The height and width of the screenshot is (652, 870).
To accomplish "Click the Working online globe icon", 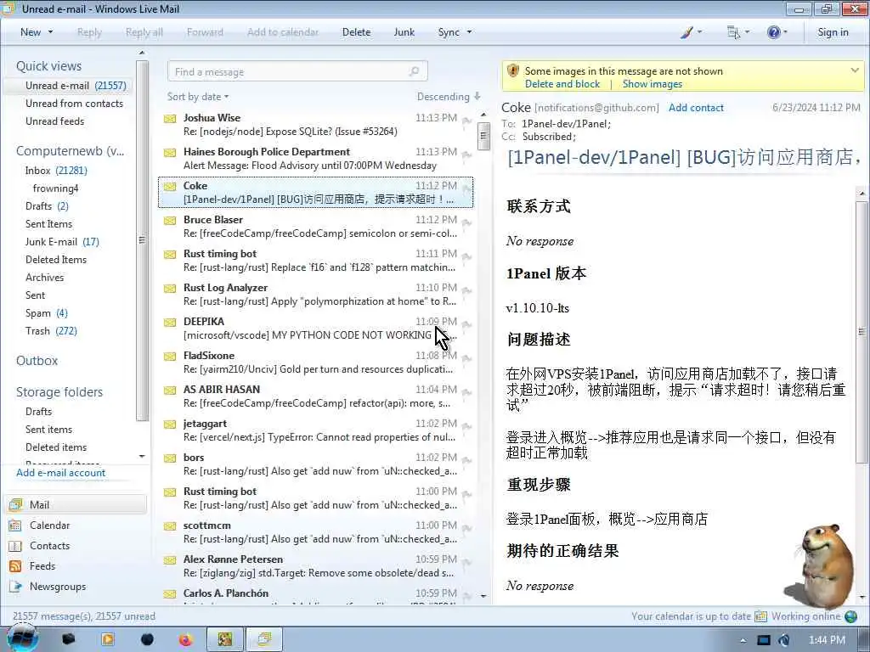I will click(x=850, y=616).
